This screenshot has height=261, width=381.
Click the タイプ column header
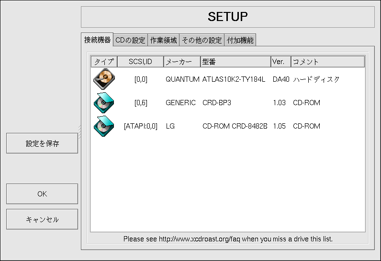click(103, 62)
